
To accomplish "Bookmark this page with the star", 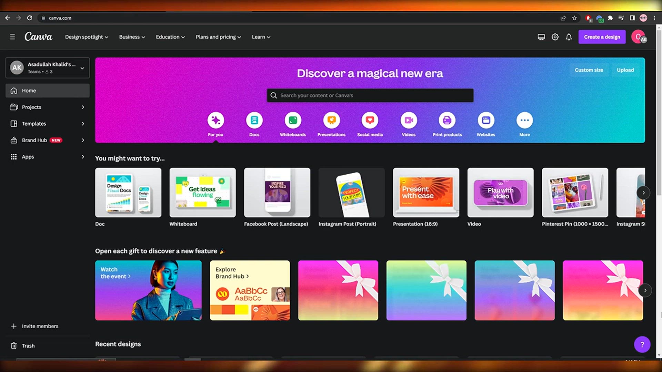I will (574, 18).
